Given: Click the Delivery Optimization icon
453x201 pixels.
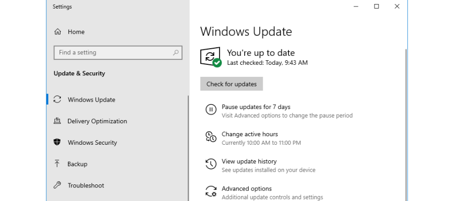Looking at the screenshot, I should (57, 121).
